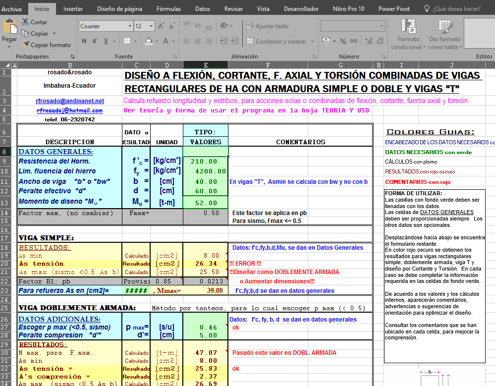Open Fuente dialog launcher
The width and height of the screenshot is (495, 386).
[175, 56]
